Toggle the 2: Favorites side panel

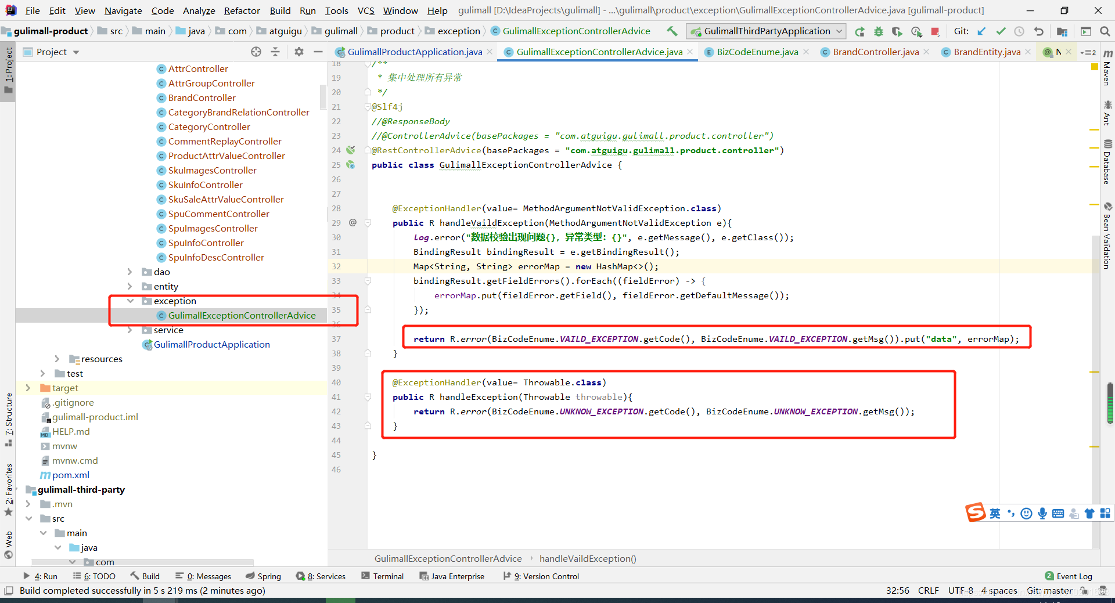point(8,489)
